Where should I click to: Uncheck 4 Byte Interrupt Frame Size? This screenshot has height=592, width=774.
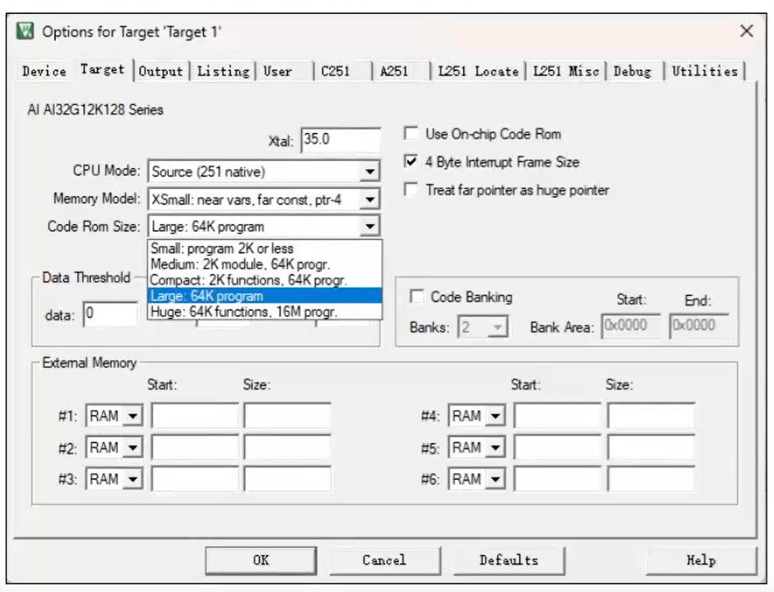pyautogui.click(x=411, y=162)
